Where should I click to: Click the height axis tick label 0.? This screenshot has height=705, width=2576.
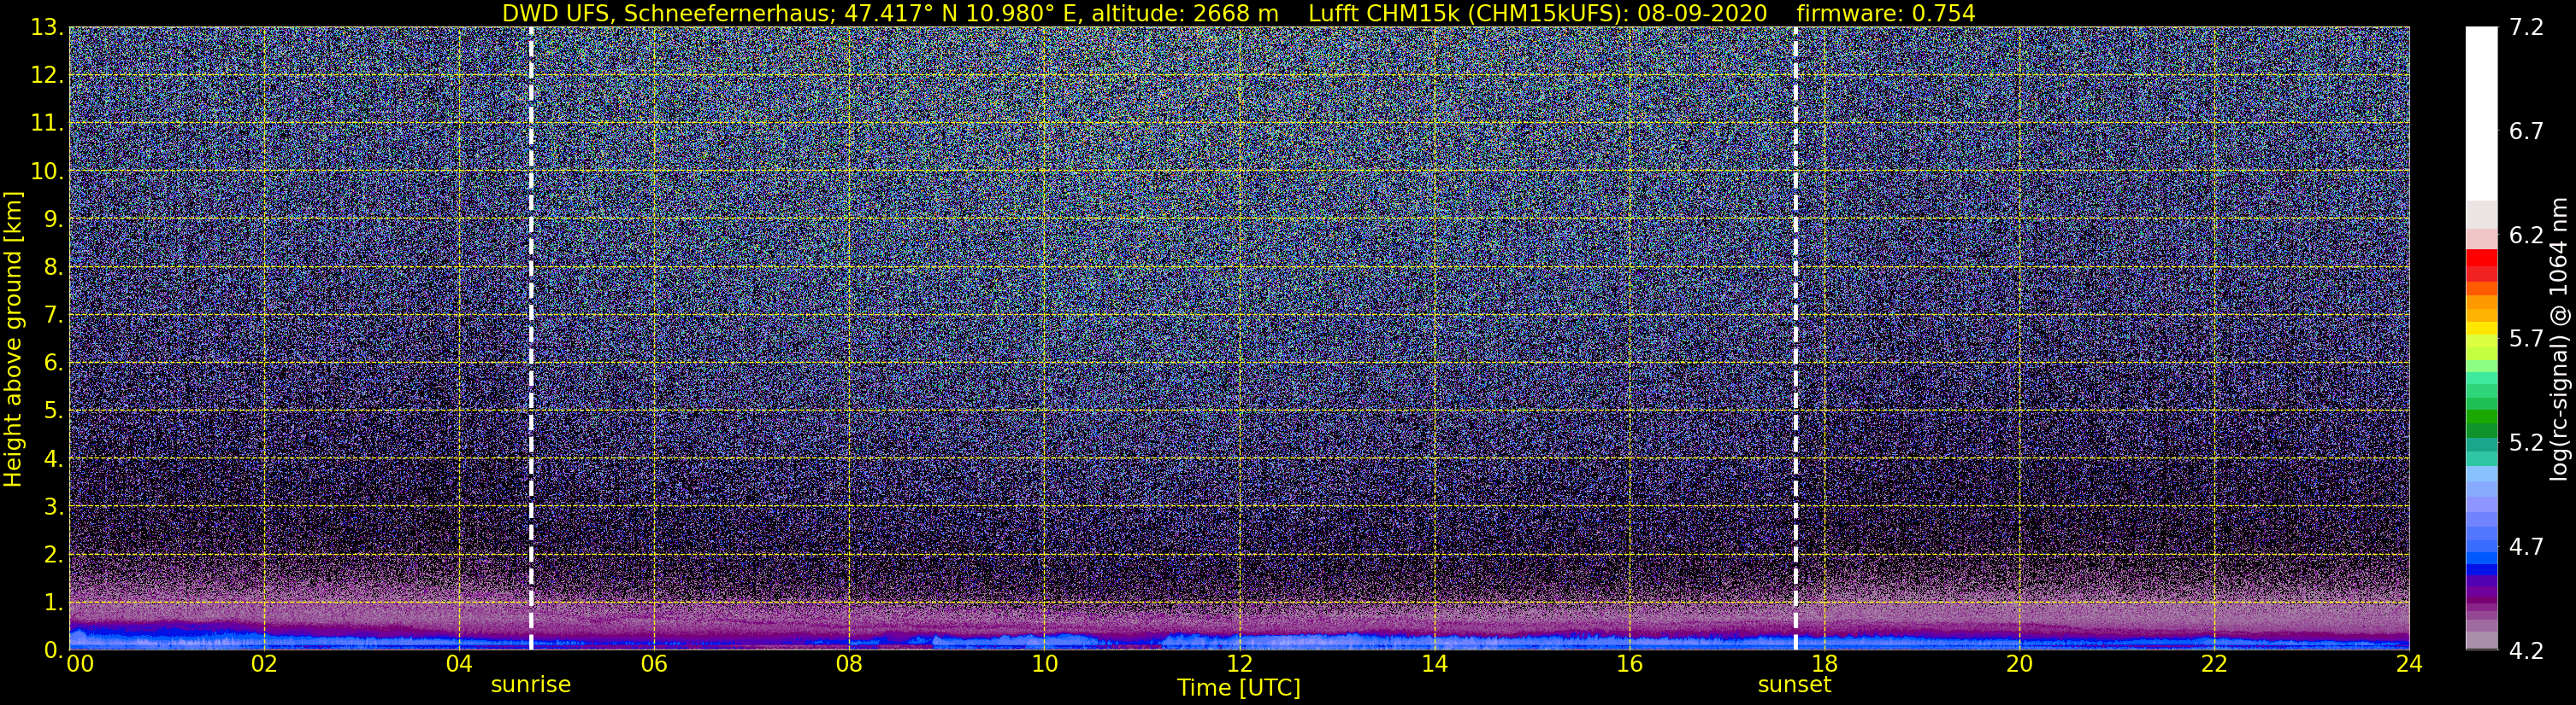point(54,650)
